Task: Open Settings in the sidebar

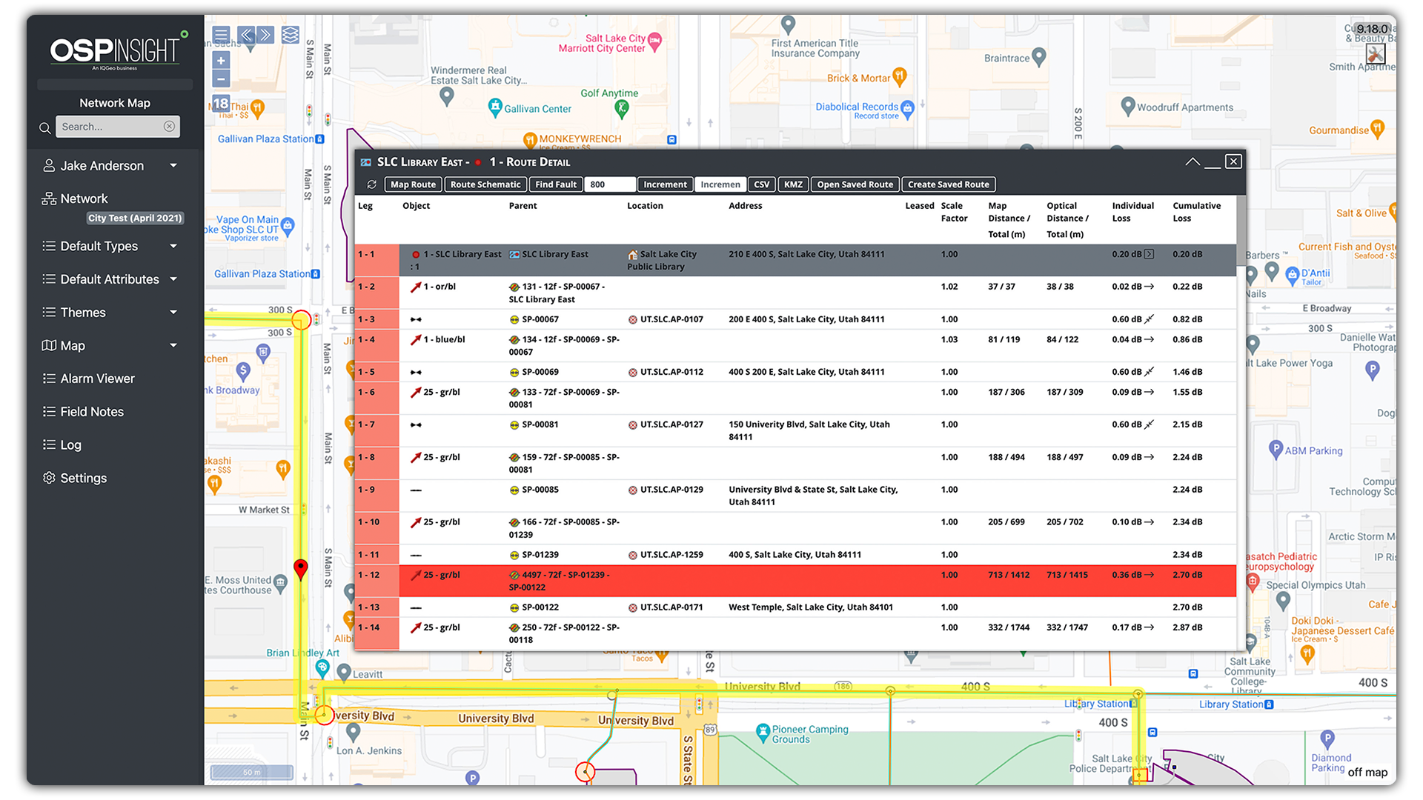Action: [x=75, y=478]
